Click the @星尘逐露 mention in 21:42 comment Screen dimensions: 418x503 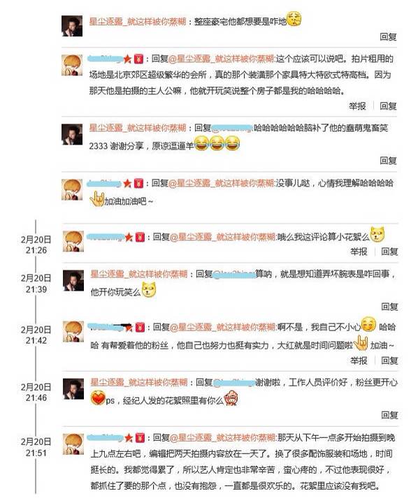(222, 327)
